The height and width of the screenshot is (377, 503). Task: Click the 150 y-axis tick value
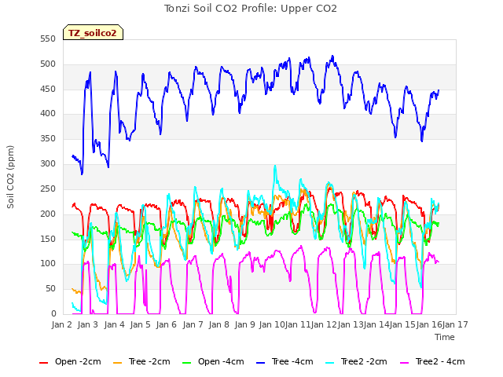(x=48, y=239)
